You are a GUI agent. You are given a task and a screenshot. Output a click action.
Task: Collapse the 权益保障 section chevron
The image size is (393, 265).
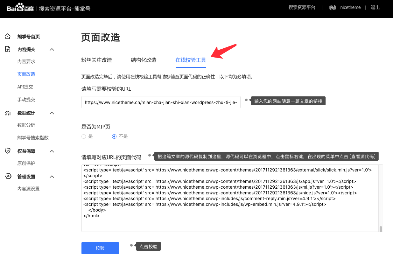52,151
